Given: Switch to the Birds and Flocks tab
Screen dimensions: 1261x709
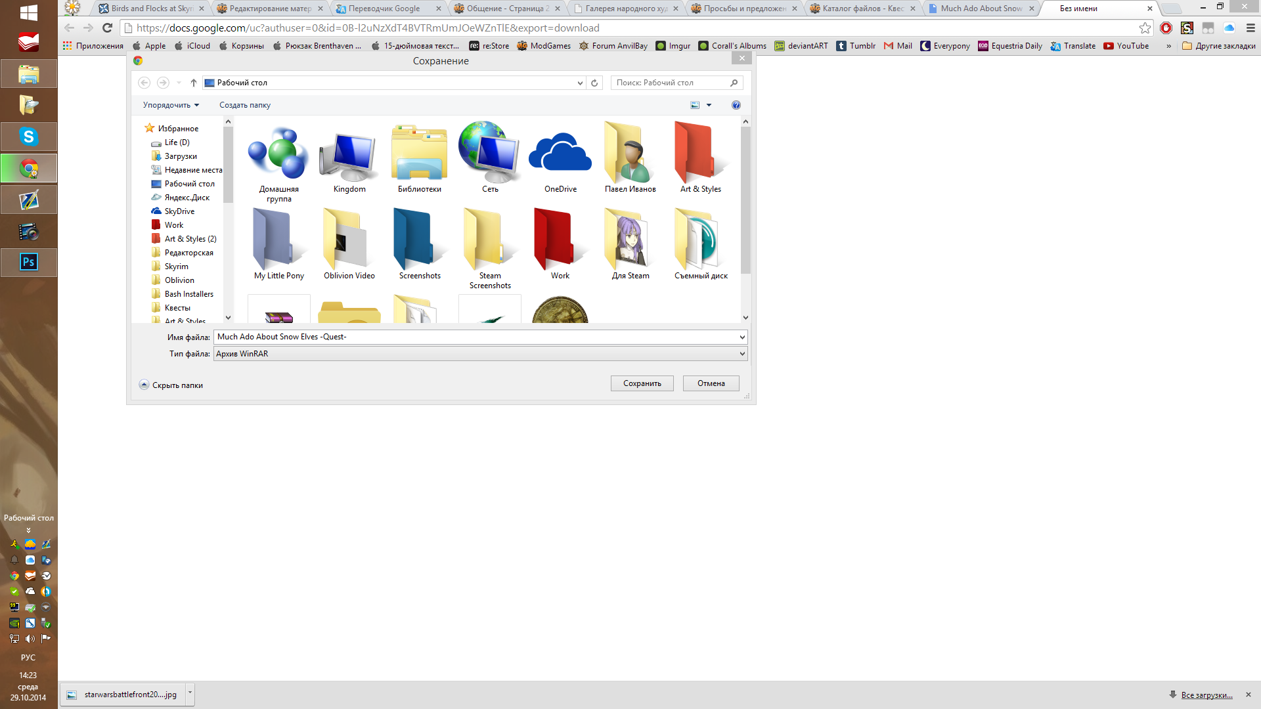Looking at the screenshot, I should click(x=151, y=9).
